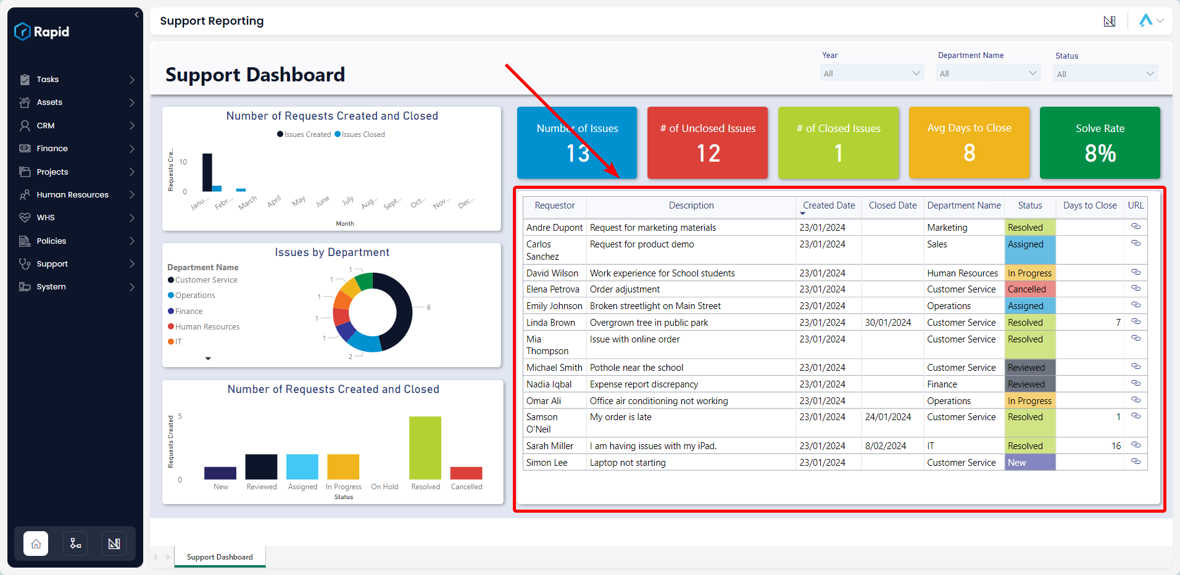The width and height of the screenshot is (1180, 575).
Task: Open the WHS menu item
Action: tap(75, 218)
